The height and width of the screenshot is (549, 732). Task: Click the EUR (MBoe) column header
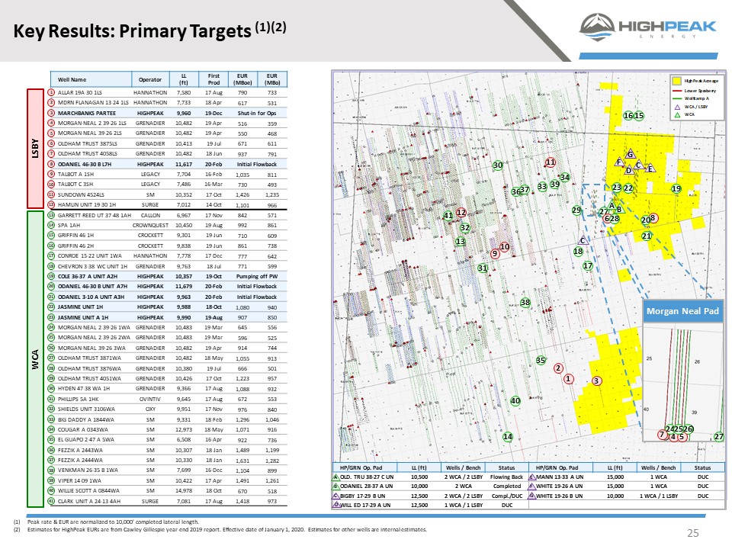coord(242,79)
